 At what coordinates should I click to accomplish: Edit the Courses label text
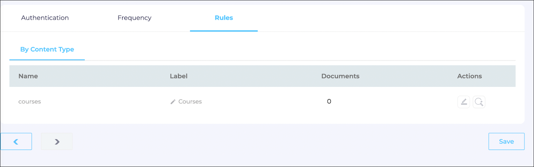(x=190, y=102)
